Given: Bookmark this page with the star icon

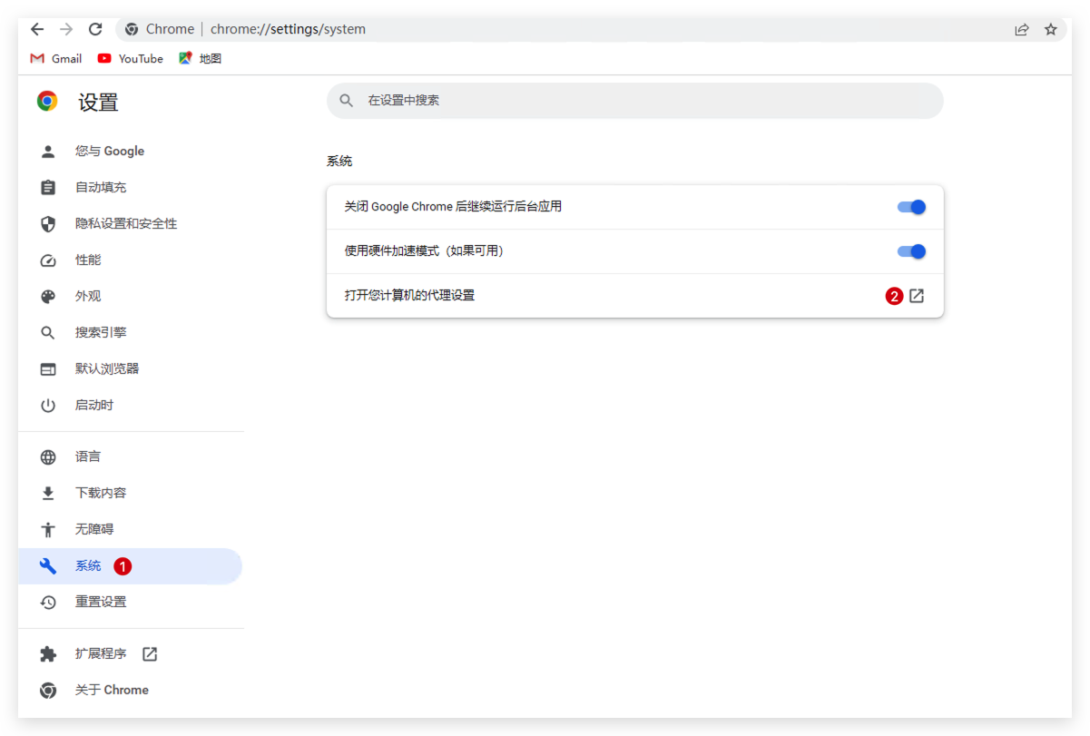Looking at the screenshot, I should (x=1051, y=29).
